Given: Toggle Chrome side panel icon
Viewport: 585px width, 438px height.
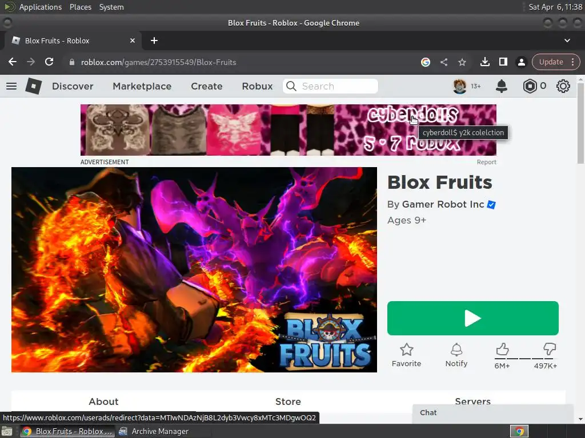Looking at the screenshot, I should (x=503, y=62).
